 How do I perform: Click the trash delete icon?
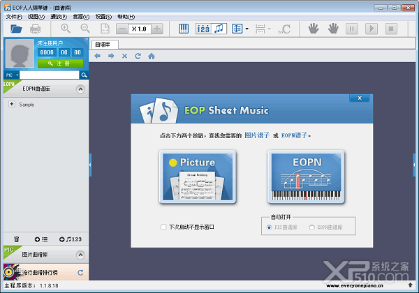tap(17, 239)
